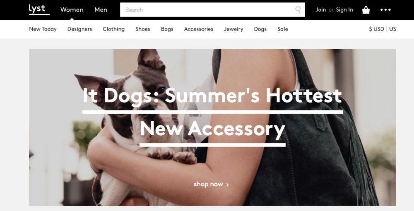Viewport: 414px width, 211px height.
Task: Open the shopping bag icon
Action: pyautogui.click(x=366, y=10)
